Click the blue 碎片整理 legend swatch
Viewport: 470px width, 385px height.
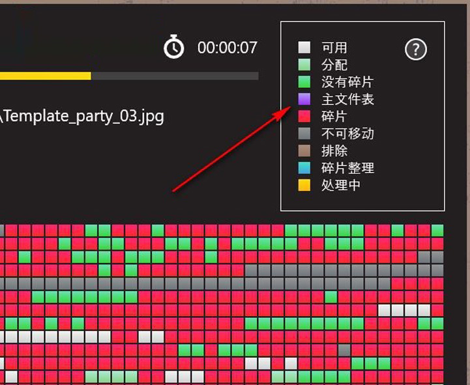pyautogui.click(x=304, y=168)
